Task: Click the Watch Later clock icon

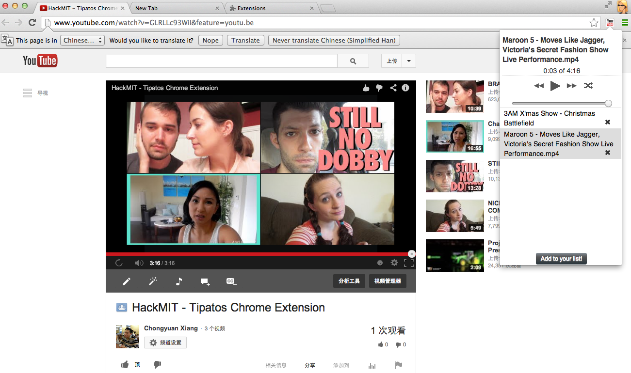Action: pos(380,263)
